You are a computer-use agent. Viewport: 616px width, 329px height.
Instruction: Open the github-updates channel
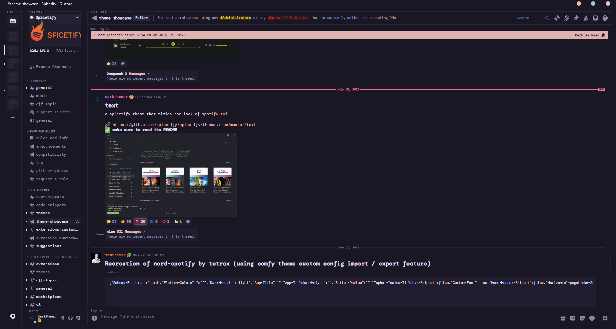54,171
